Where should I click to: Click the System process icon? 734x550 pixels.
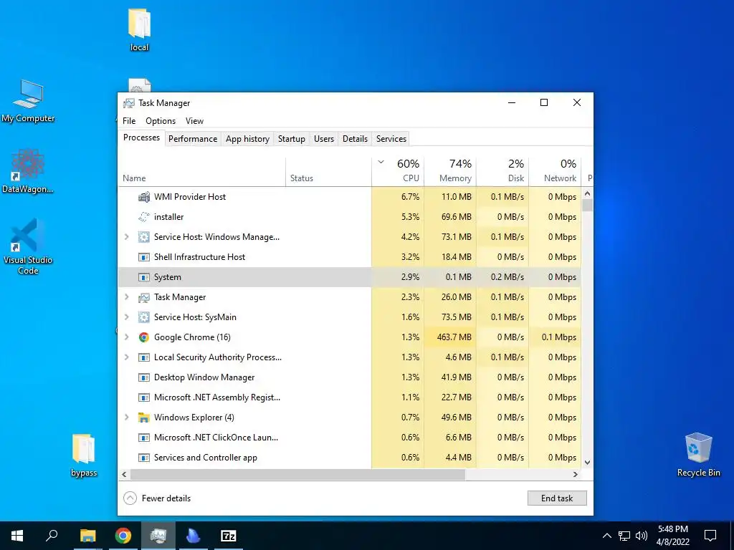144,277
